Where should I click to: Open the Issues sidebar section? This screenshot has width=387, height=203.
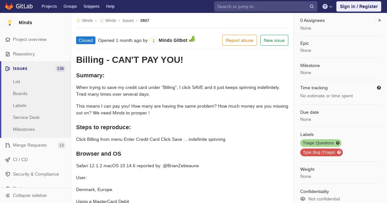(x=35, y=69)
